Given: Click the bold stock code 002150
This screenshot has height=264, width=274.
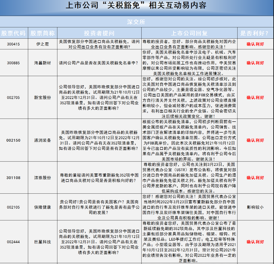Looking at the screenshot, I should point(12,140).
